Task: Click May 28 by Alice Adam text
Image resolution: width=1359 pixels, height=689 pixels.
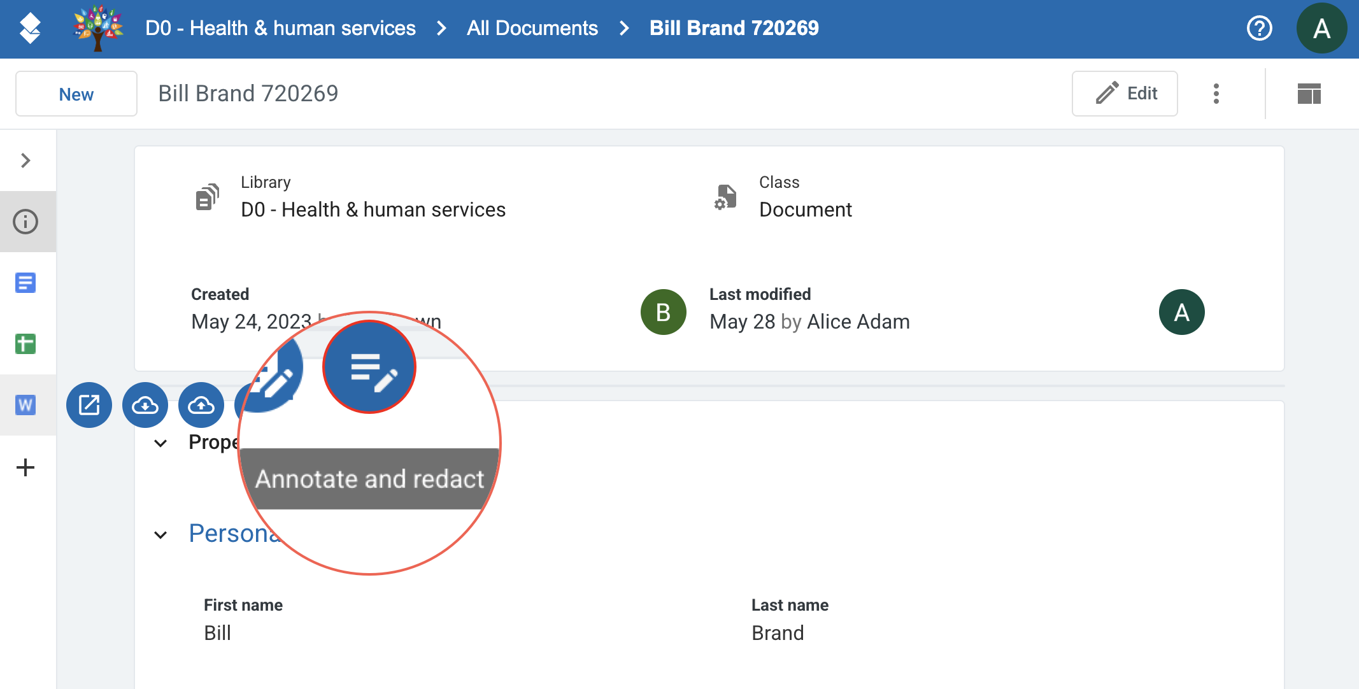Action: coord(810,322)
